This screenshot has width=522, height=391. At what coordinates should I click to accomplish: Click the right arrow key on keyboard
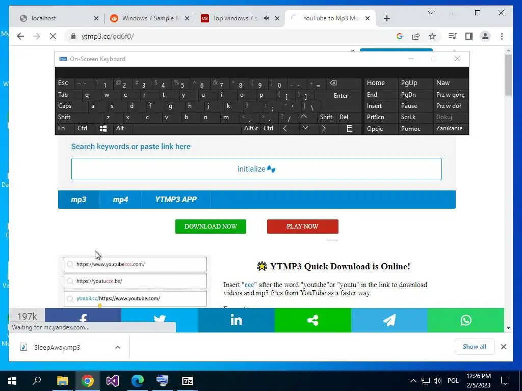[324, 129]
